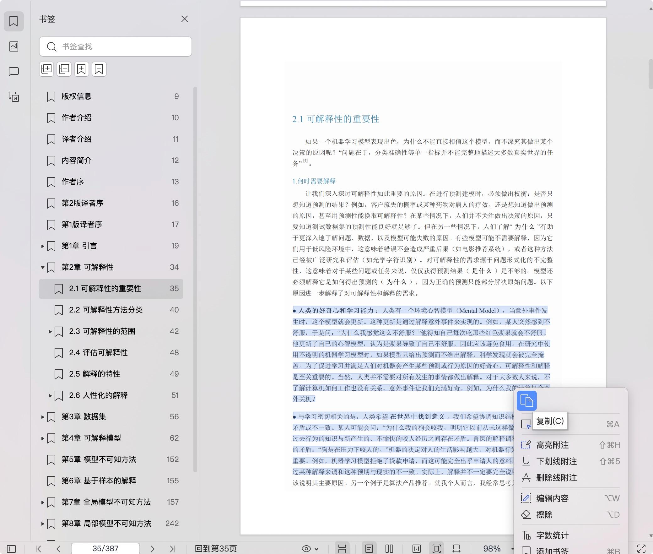This screenshot has height=554, width=653.
Task: Select 高亮附注 from the context menu
Action: (x=552, y=445)
